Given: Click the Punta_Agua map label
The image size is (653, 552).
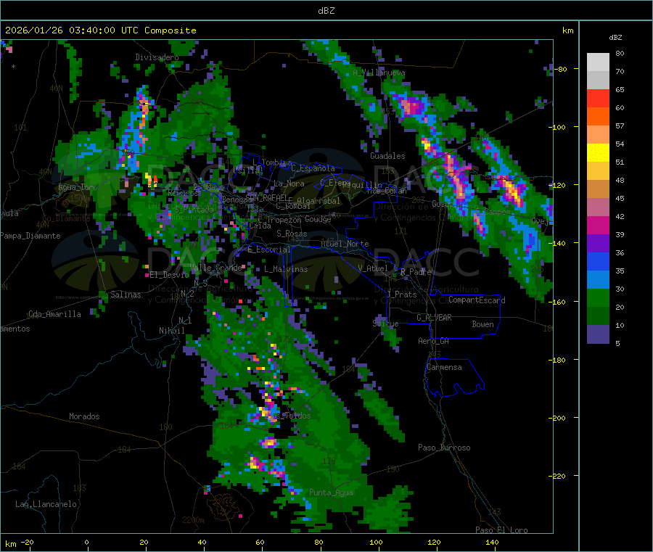Looking at the screenshot, I should coord(331,493).
